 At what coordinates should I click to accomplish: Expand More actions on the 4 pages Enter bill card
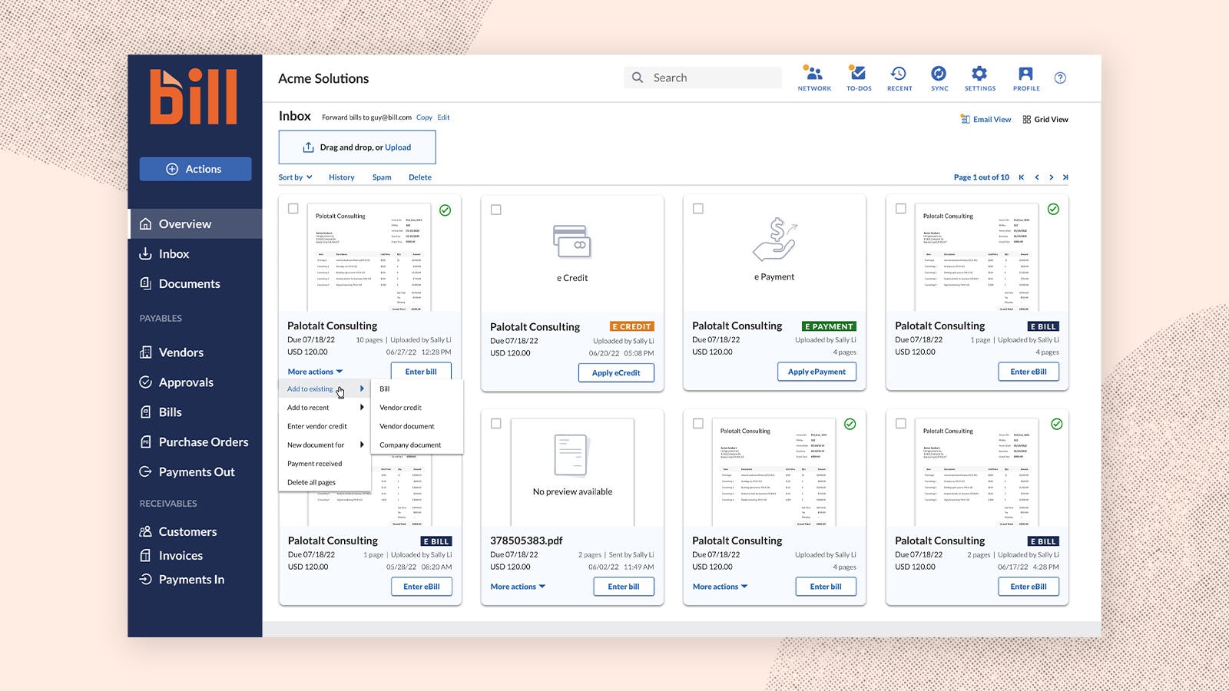point(720,587)
